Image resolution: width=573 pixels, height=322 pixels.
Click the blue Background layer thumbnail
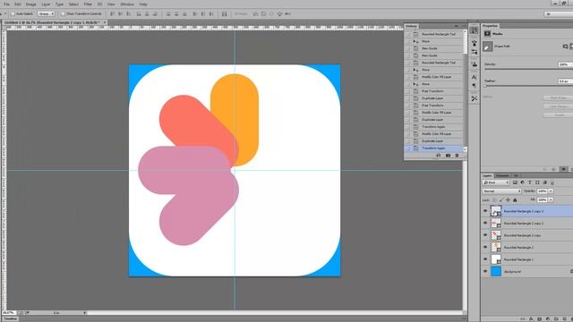point(496,271)
